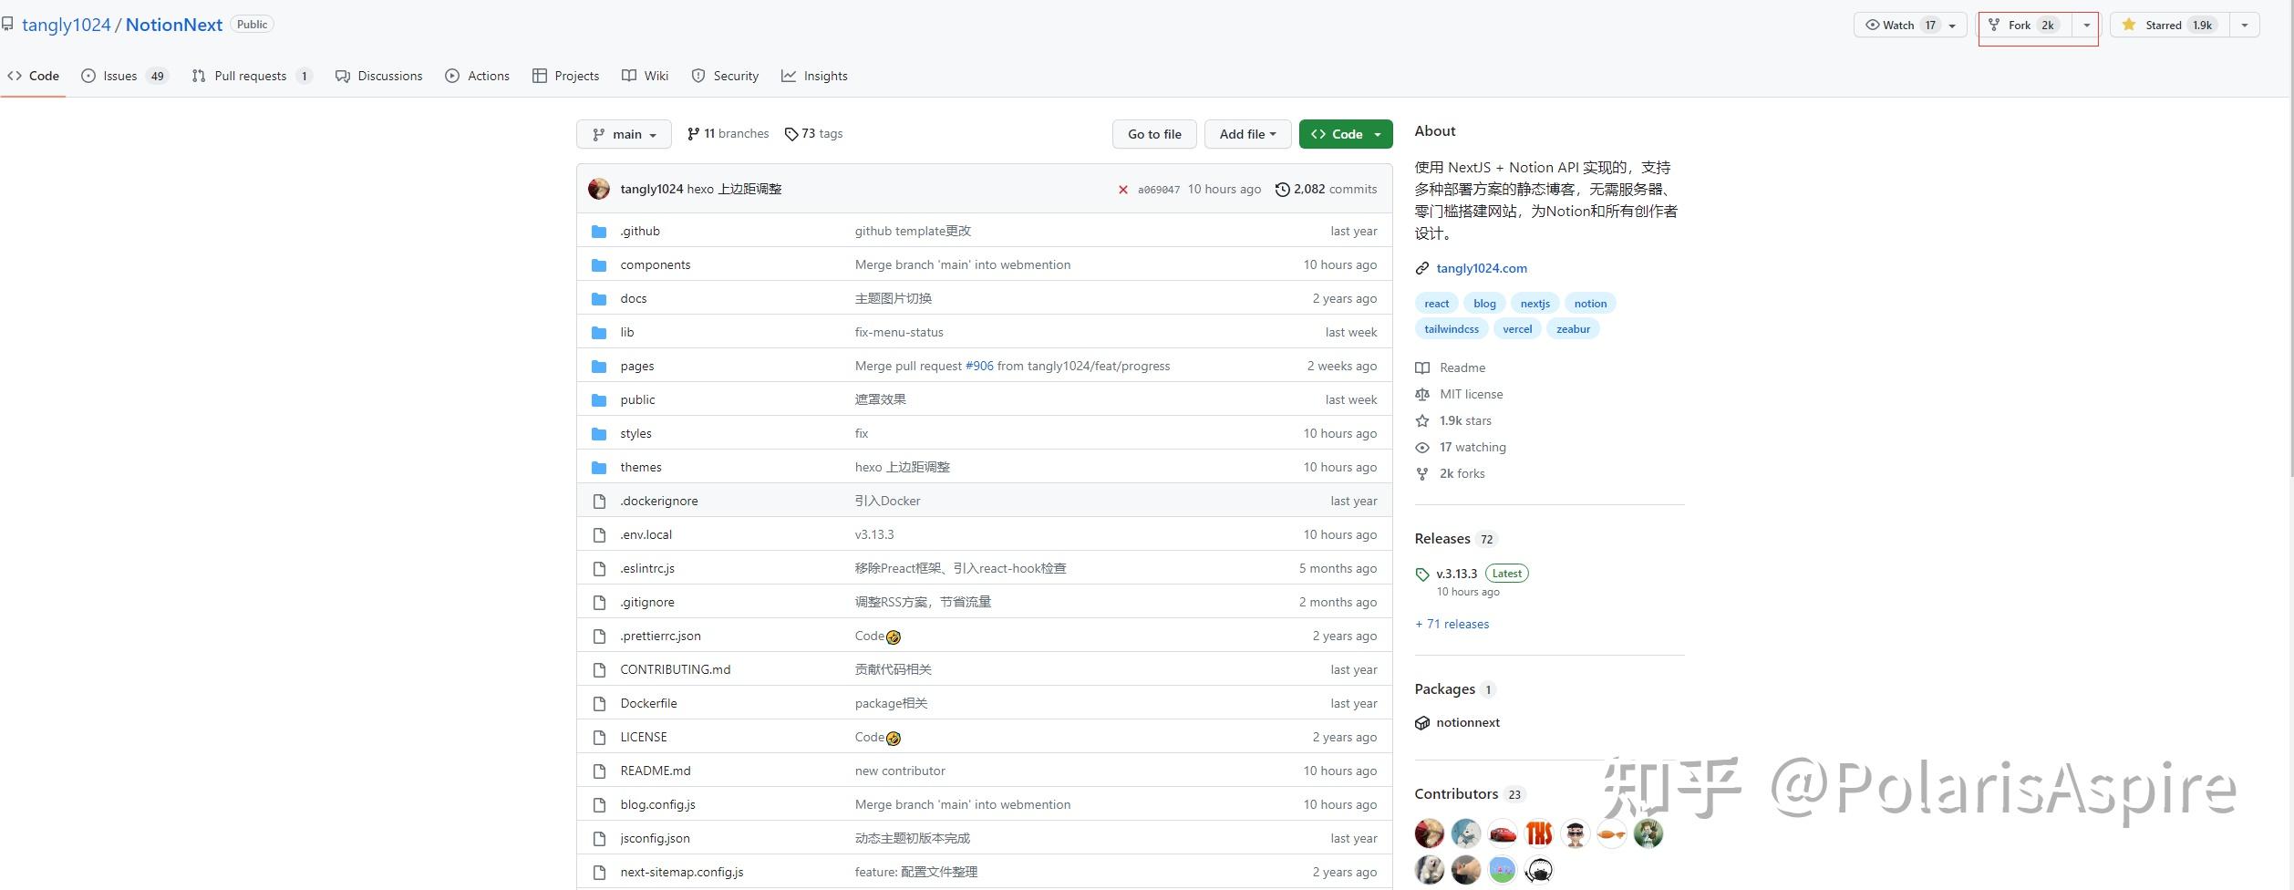Open the CONTRIBUTING.md file

676,670
